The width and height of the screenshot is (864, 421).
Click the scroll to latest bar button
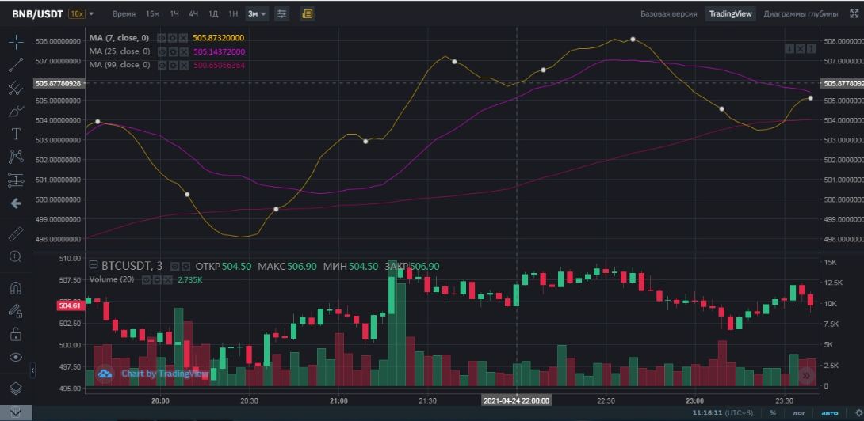[806, 376]
